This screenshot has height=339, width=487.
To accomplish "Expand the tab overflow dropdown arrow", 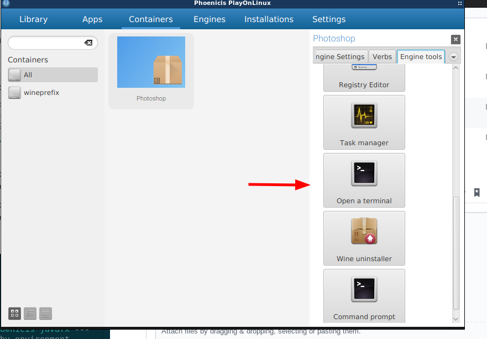I will tap(453, 57).
